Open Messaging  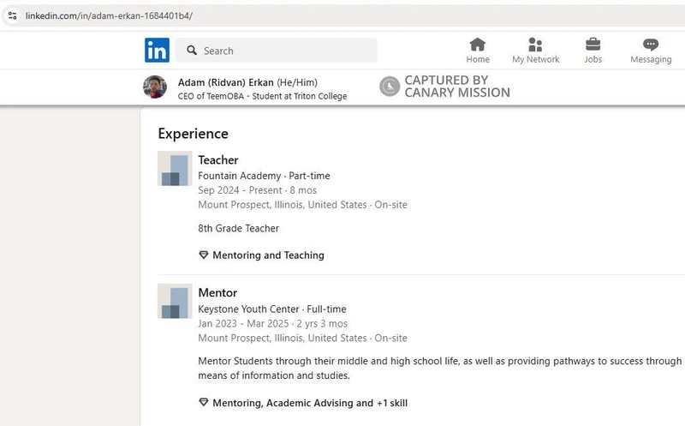pos(651,51)
